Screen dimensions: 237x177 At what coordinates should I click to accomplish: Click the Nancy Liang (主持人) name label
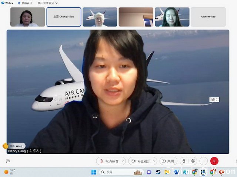pyautogui.click(x=25, y=151)
